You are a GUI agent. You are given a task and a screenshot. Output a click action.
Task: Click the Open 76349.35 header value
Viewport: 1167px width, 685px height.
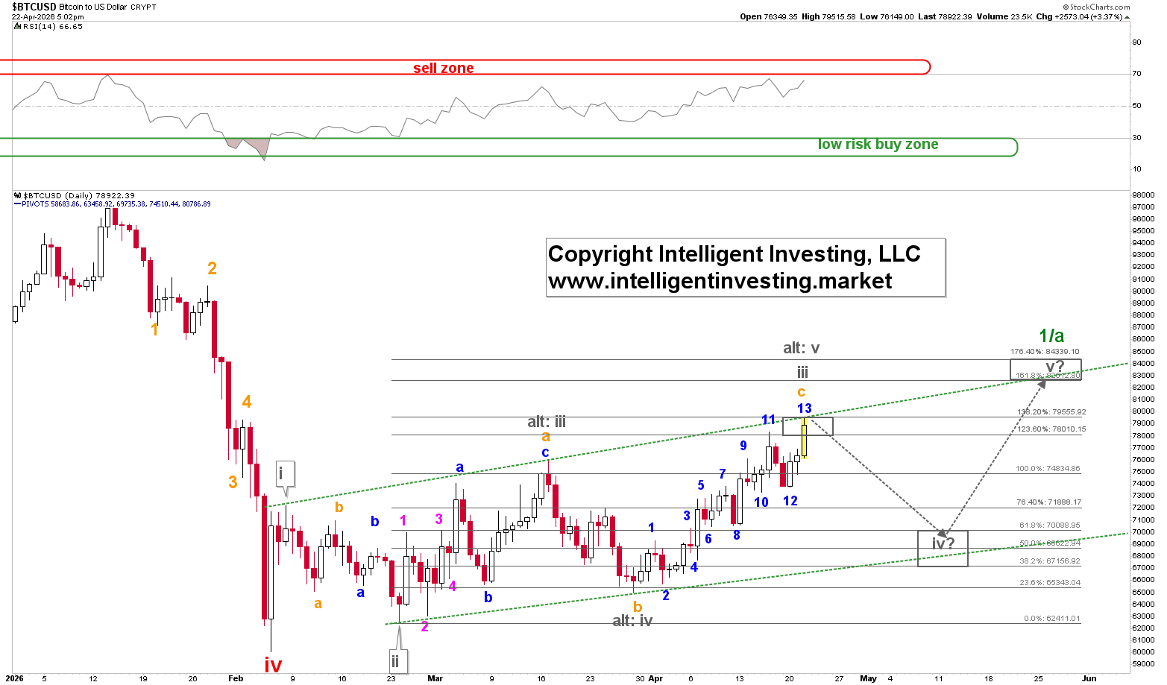click(x=769, y=16)
